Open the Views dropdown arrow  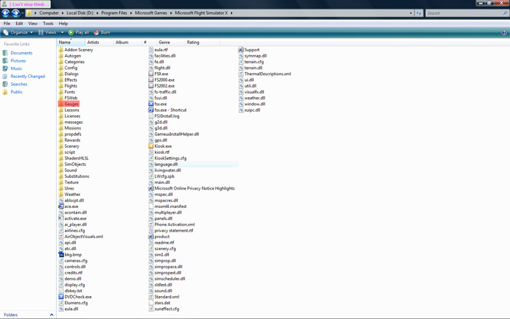pyautogui.click(x=62, y=33)
